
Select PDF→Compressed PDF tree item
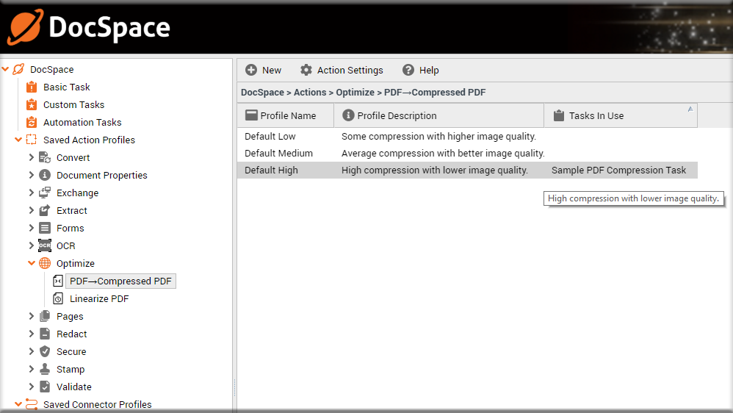[x=120, y=281]
